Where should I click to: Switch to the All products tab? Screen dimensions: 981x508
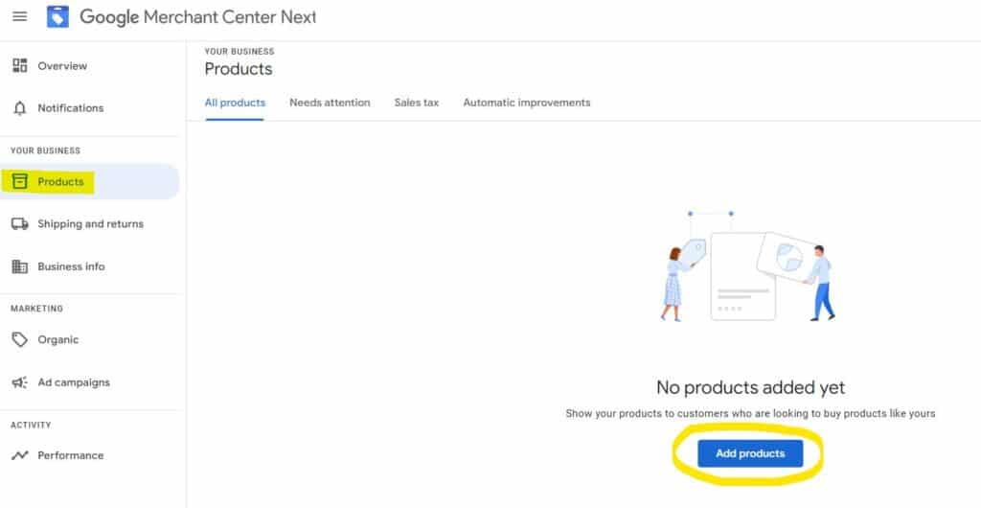pos(236,103)
